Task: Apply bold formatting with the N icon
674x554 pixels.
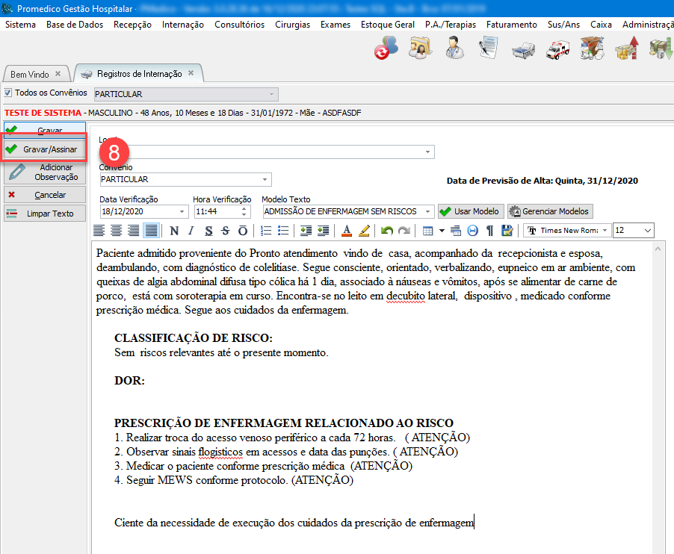Action: pos(174,231)
